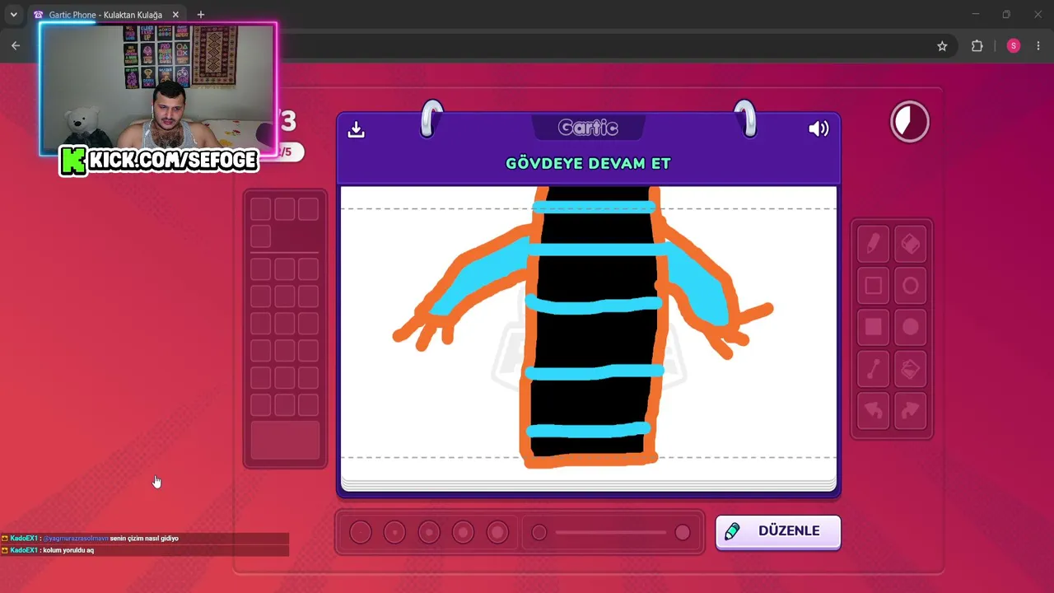Open the tab search dropdown arrow
1054x593 pixels.
(13, 15)
